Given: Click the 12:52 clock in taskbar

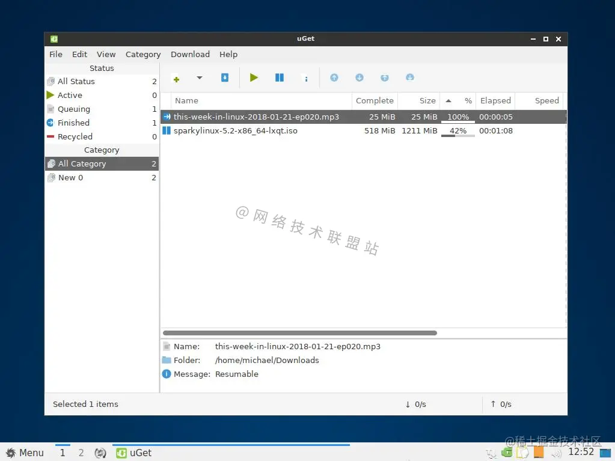Looking at the screenshot, I should pos(581,452).
